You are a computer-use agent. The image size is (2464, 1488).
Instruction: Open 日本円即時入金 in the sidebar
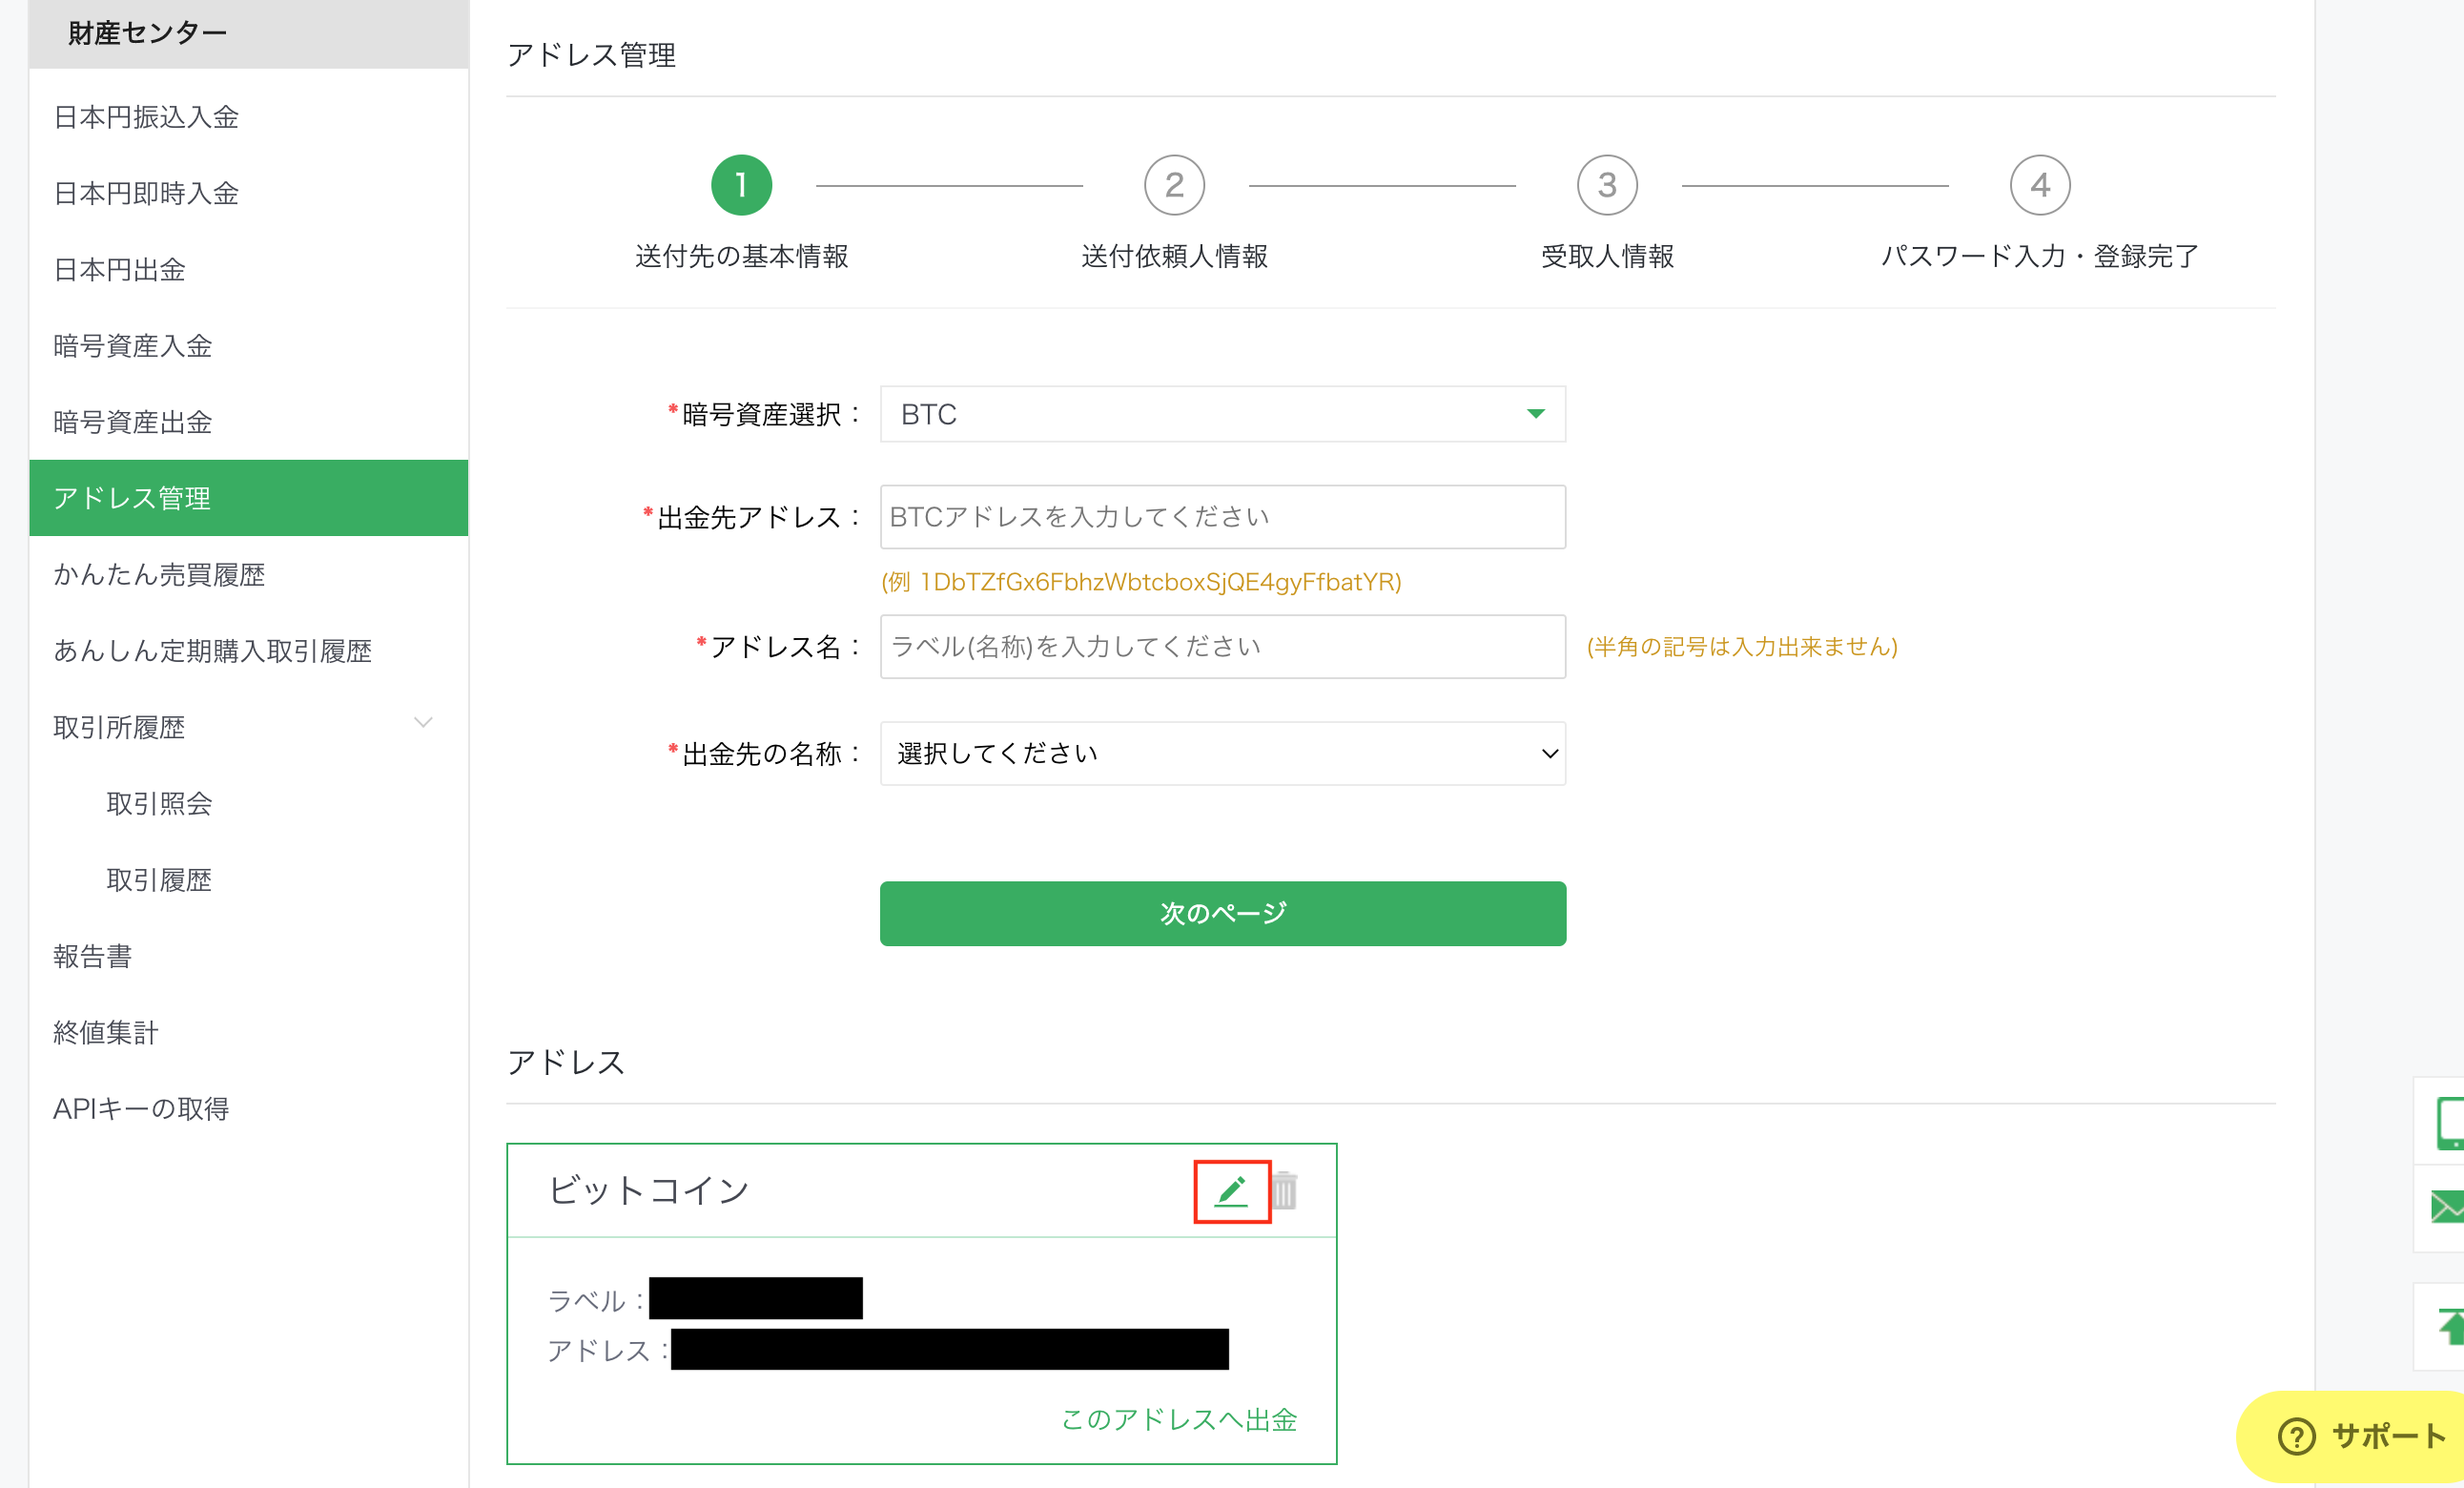(146, 193)
